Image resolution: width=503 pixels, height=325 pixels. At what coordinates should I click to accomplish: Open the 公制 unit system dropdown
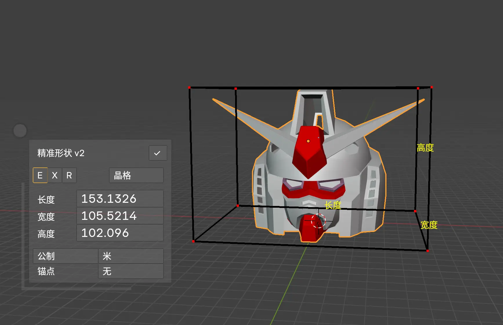tap(66, 256)
